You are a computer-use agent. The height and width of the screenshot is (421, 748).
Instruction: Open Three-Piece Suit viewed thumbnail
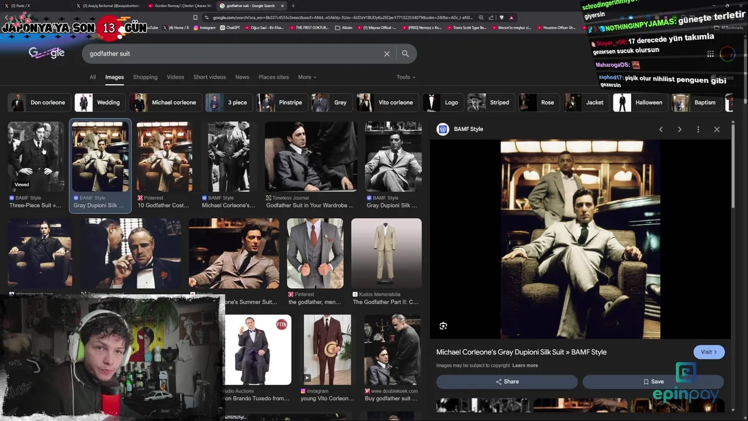36,156
